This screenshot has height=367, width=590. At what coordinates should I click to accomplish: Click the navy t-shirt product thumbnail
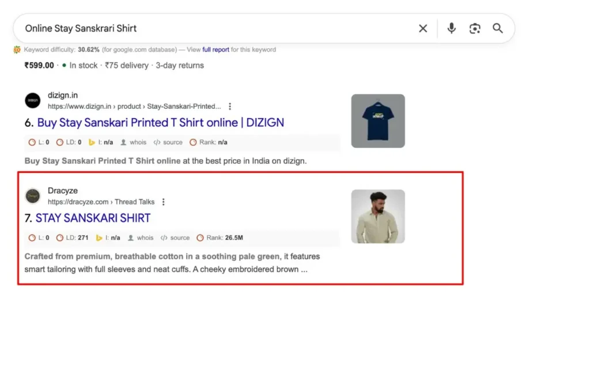pos(378,121)
